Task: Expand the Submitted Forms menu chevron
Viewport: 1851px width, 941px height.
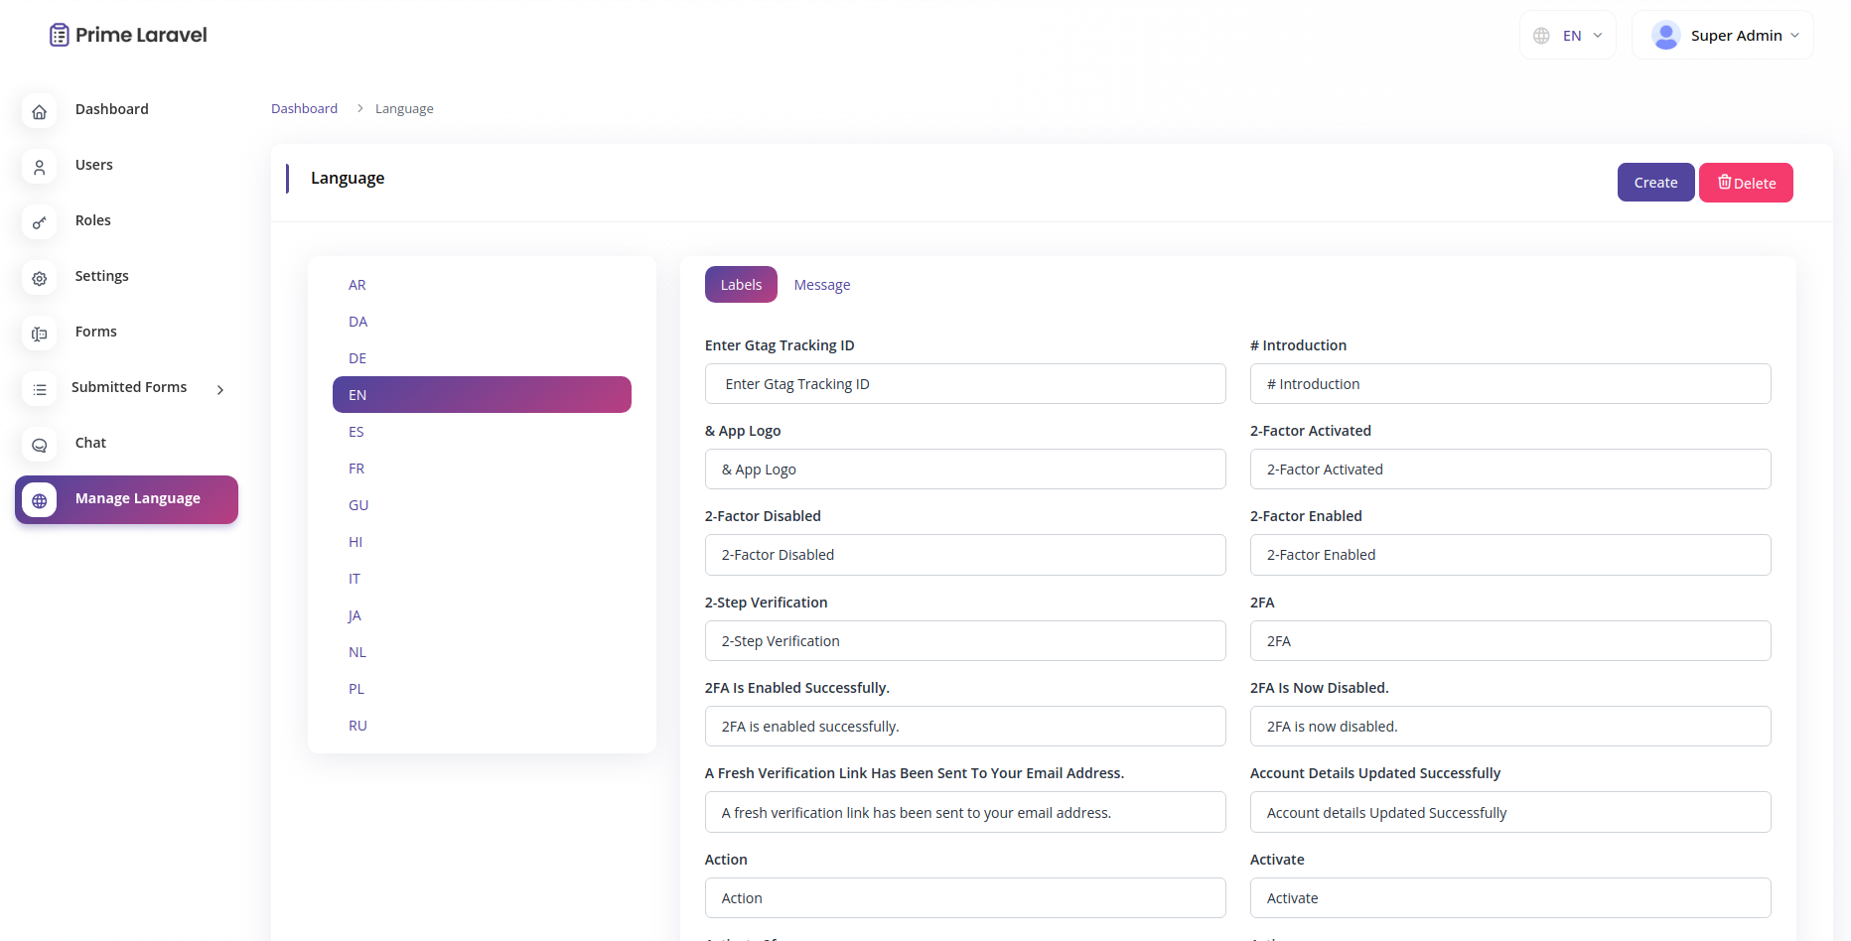Action: tap(219, 390)
